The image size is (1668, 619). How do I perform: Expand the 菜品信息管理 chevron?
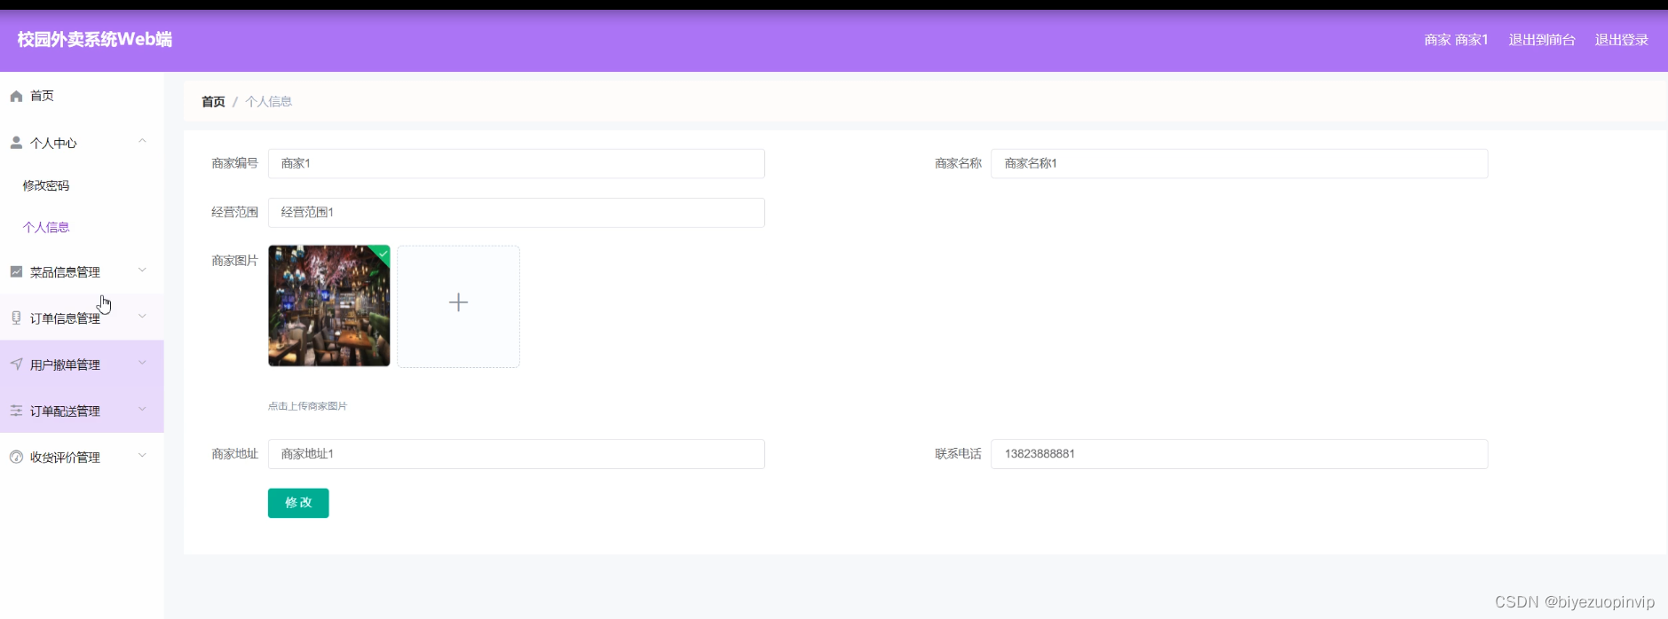point(142,270)
